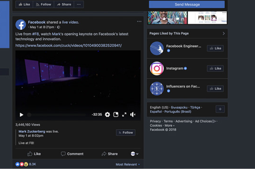
Task: Like the Facebook Engineering page
Action: [x=215, y=48]
